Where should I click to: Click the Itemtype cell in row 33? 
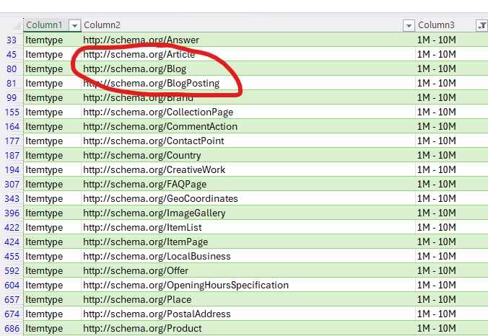[52, 40]
